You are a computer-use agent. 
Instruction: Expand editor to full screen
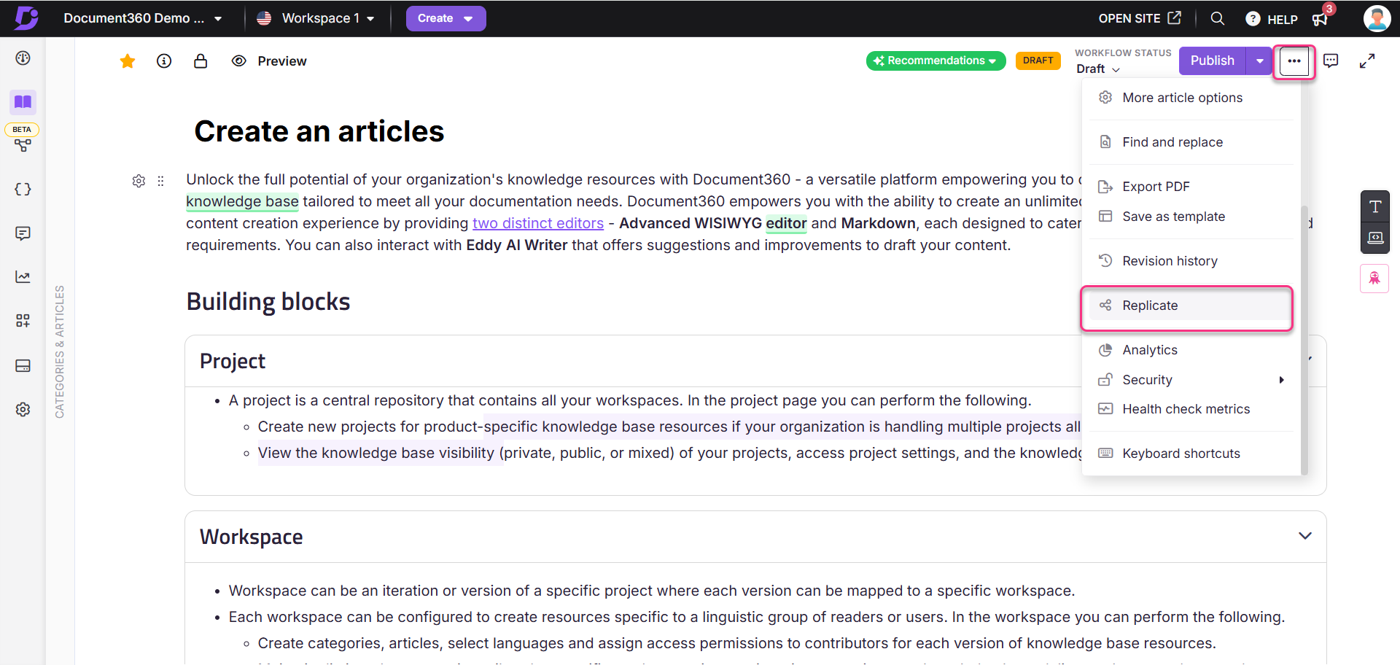coord(1367,61)
